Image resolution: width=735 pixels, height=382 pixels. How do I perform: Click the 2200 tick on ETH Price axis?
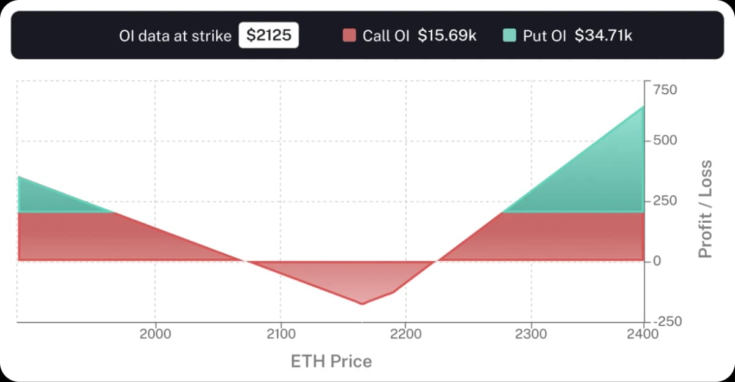pos(406,334)
